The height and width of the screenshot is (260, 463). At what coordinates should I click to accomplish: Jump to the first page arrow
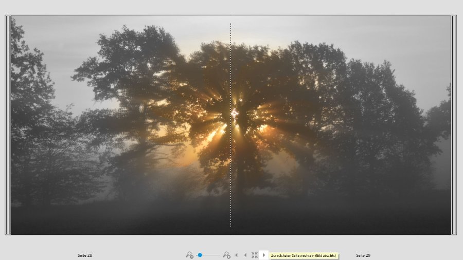pyautogui.click(x=236, y=255)
